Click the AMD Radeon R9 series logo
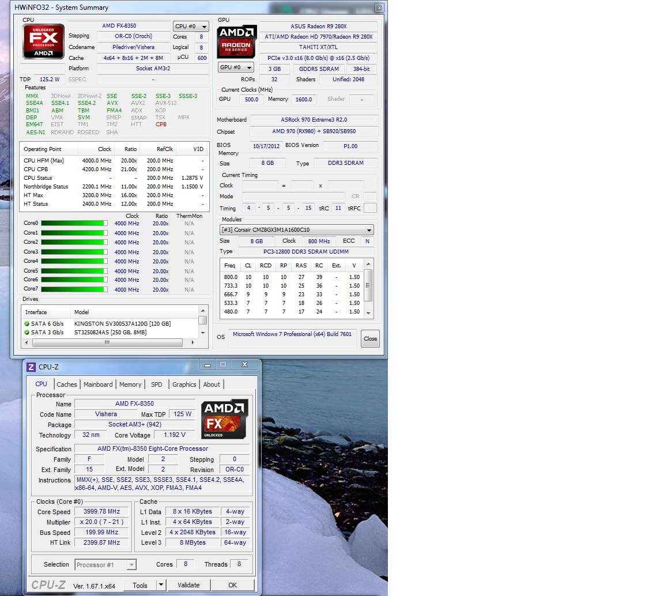The height and width of the screenshot is (596, 664). pyautogui.click(x=237, y=42)
